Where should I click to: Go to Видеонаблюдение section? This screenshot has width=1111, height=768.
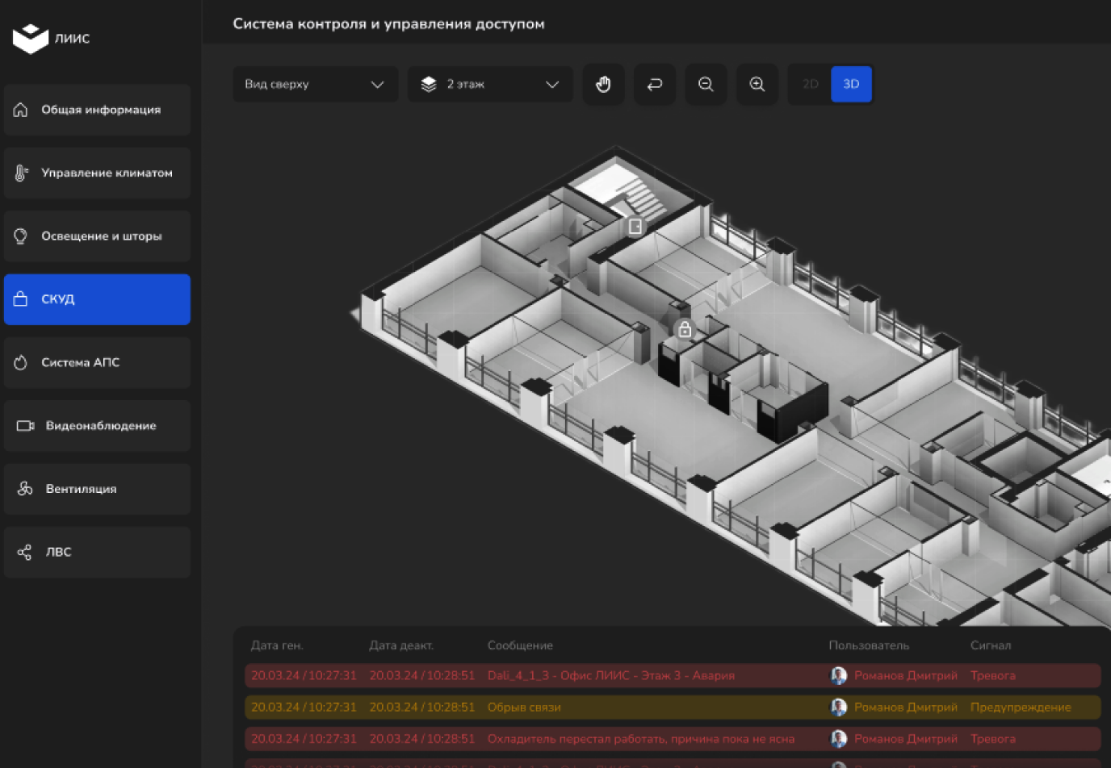97,426
